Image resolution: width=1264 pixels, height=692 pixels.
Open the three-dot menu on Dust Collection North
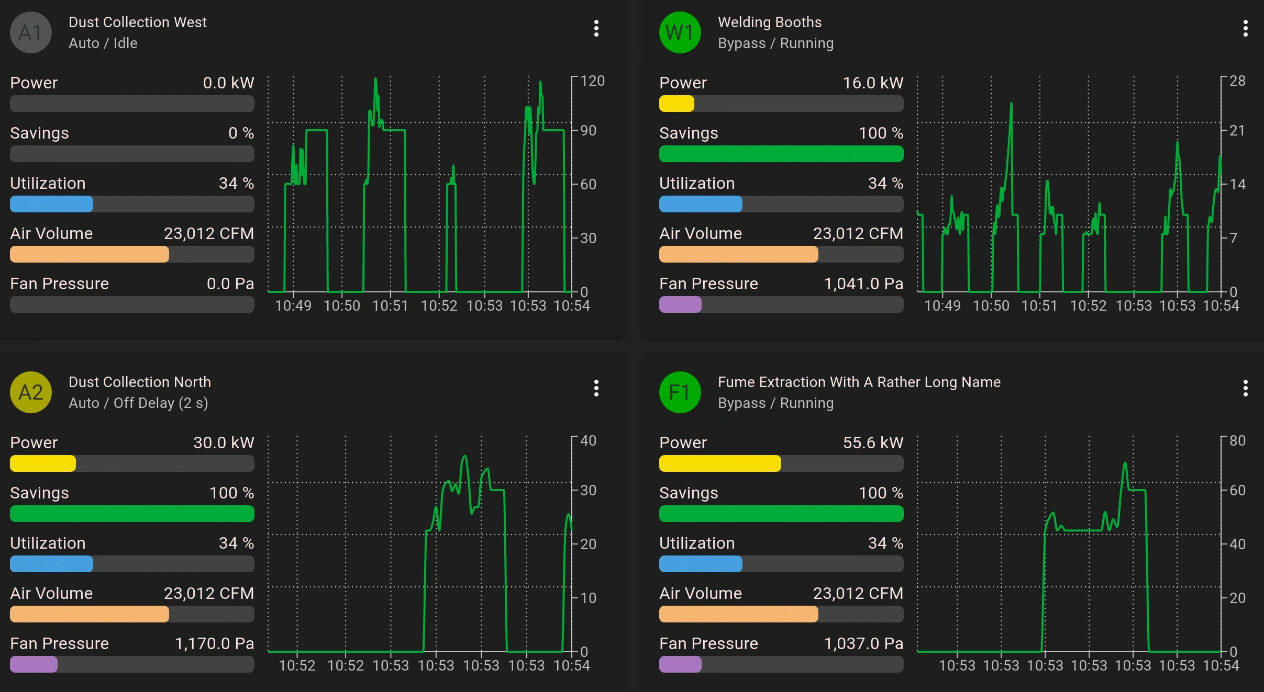(596, 388)
